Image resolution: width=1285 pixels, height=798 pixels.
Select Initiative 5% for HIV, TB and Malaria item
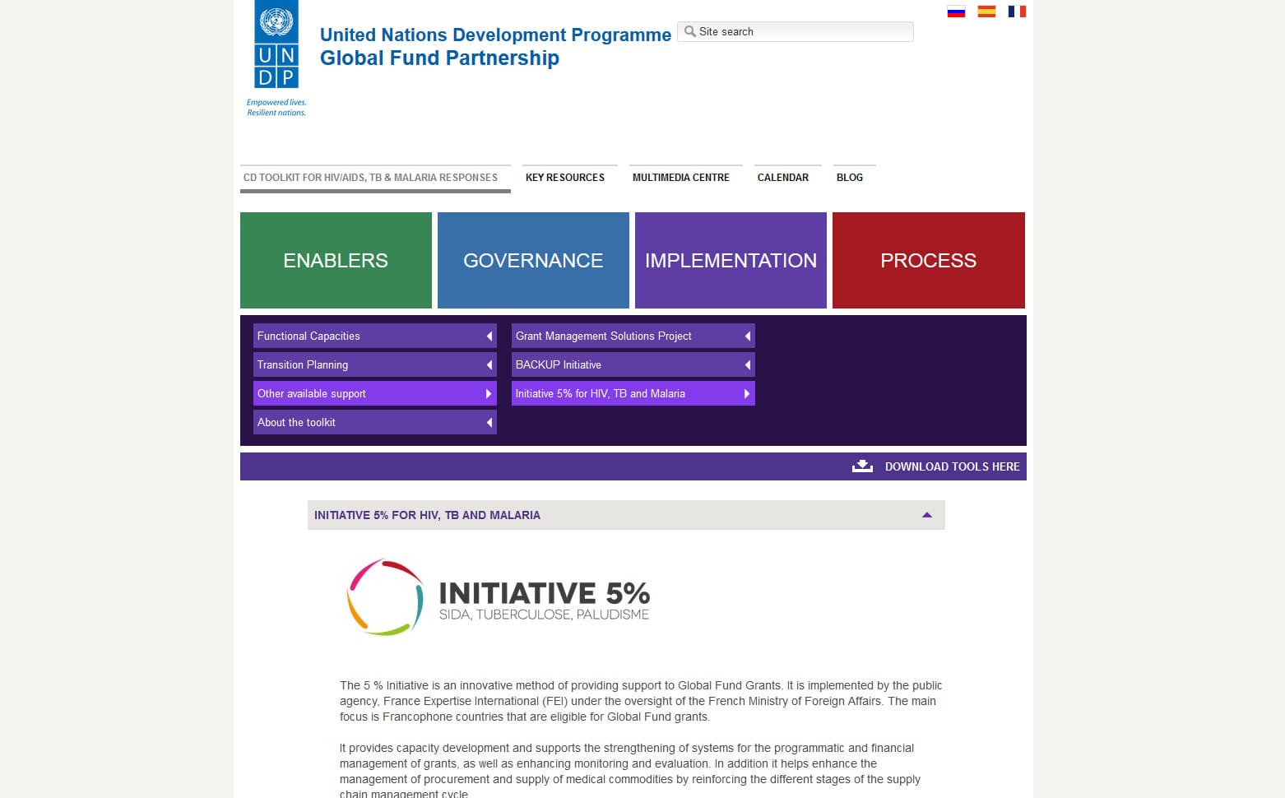[x=633, y=393]
